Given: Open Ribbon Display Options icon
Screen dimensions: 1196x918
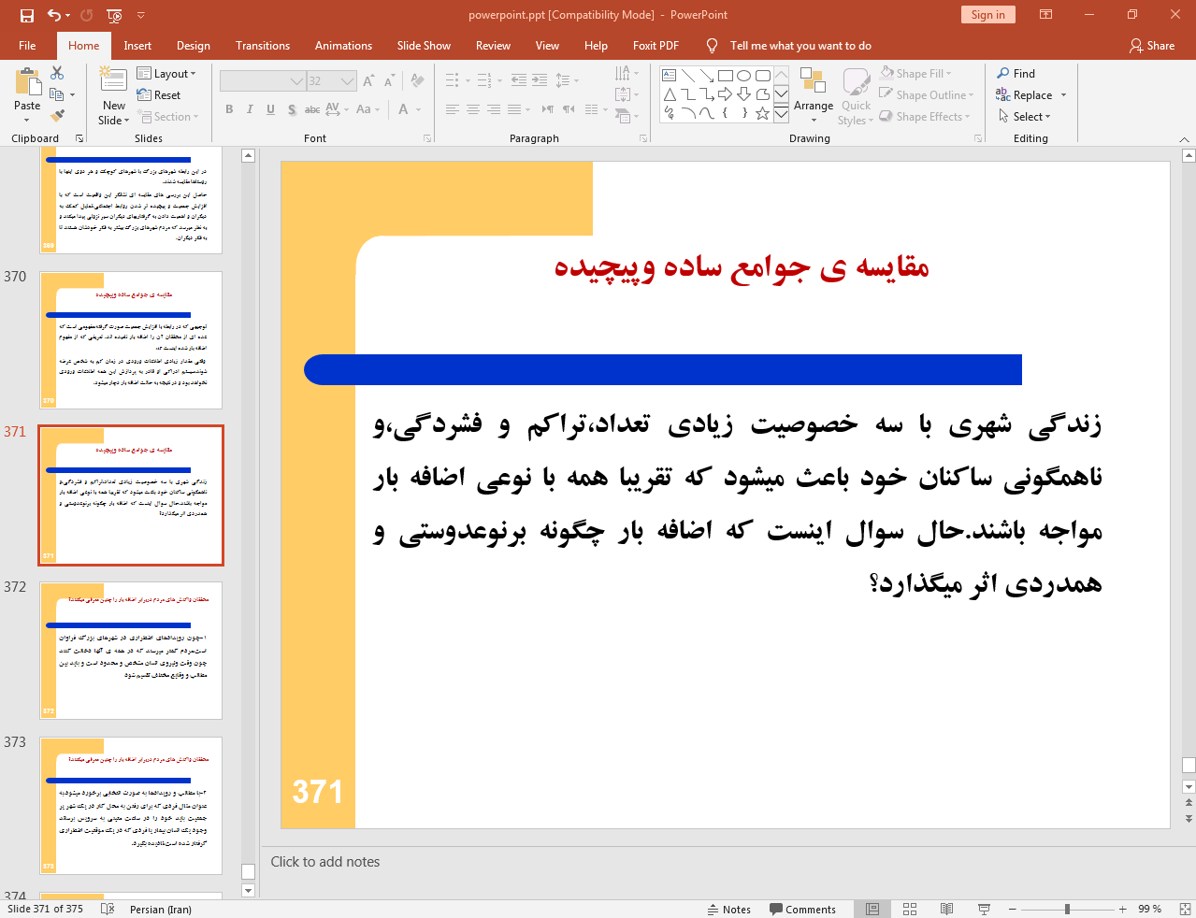Looking at the screenshot, I should coord(1046,14).
